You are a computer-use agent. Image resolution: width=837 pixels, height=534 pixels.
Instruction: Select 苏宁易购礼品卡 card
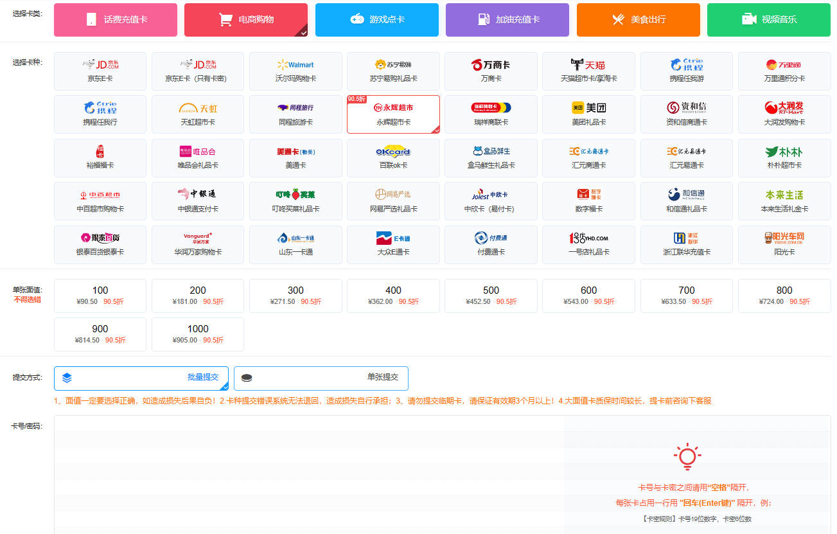coord(394,71)
